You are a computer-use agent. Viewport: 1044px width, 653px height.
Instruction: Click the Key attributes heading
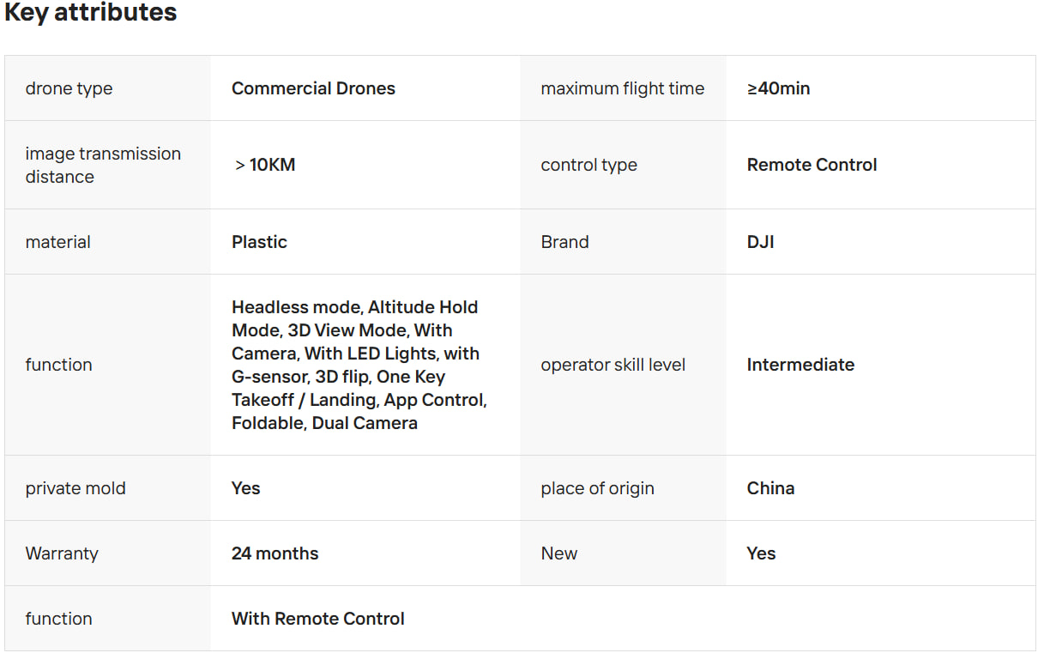click(91, 13)
